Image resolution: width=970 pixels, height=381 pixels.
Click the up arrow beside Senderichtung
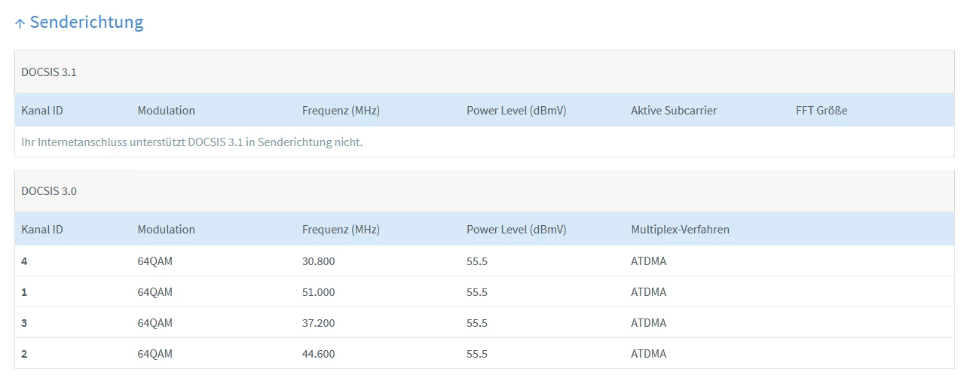20,23
